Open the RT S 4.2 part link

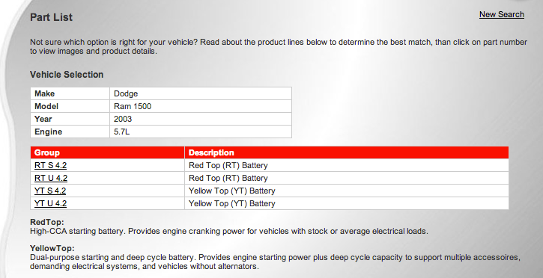click(51, 165)
